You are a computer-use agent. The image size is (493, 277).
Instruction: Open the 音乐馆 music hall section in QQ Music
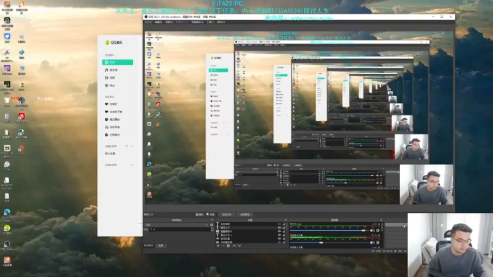pos(112,70)
